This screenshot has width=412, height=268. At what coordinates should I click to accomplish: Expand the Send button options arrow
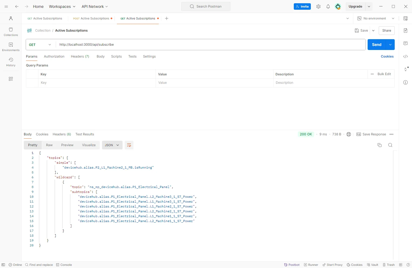click(390, 45)
